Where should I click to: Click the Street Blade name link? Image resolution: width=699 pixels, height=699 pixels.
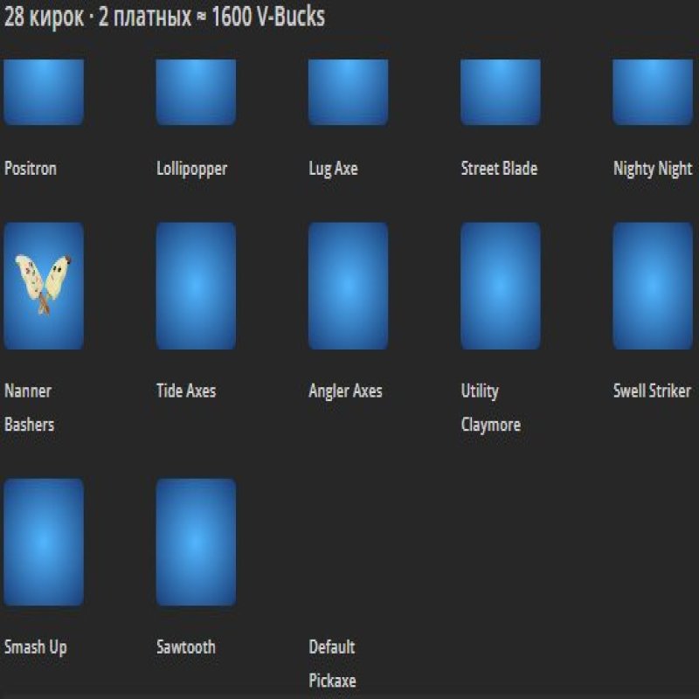[499, 170]
